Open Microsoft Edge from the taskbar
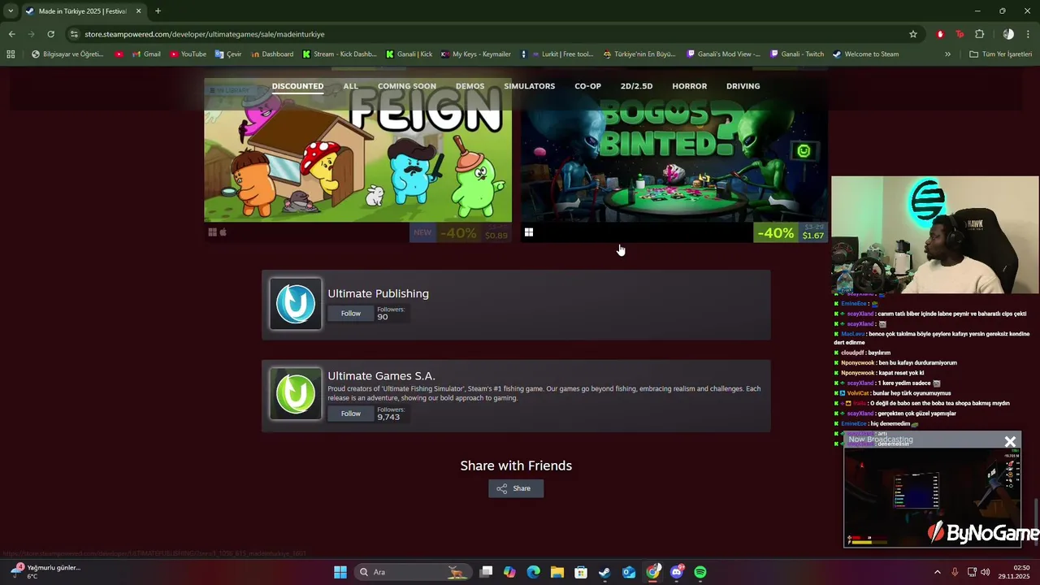Screen dimensions: 1040x585 tap(533, 572)
